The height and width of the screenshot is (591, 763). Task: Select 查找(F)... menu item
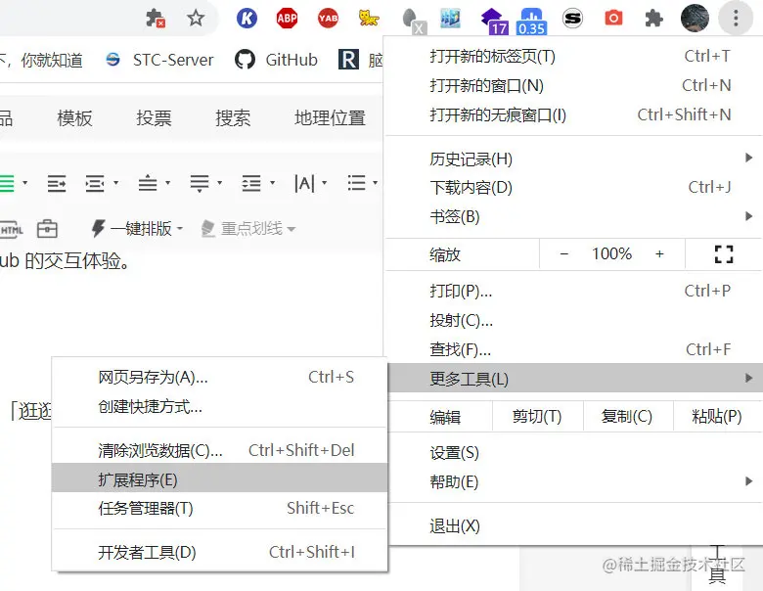[574, 349]
